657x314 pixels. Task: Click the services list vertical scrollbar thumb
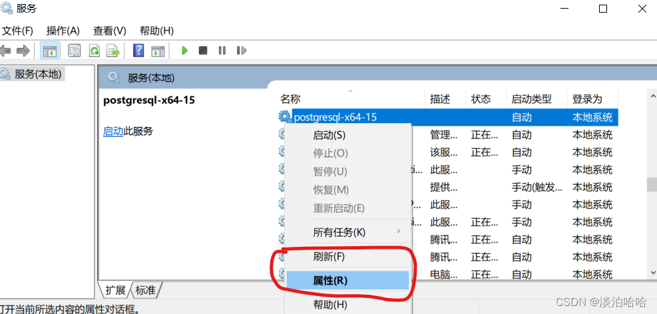pyautogui.click(x=652, y=184)
